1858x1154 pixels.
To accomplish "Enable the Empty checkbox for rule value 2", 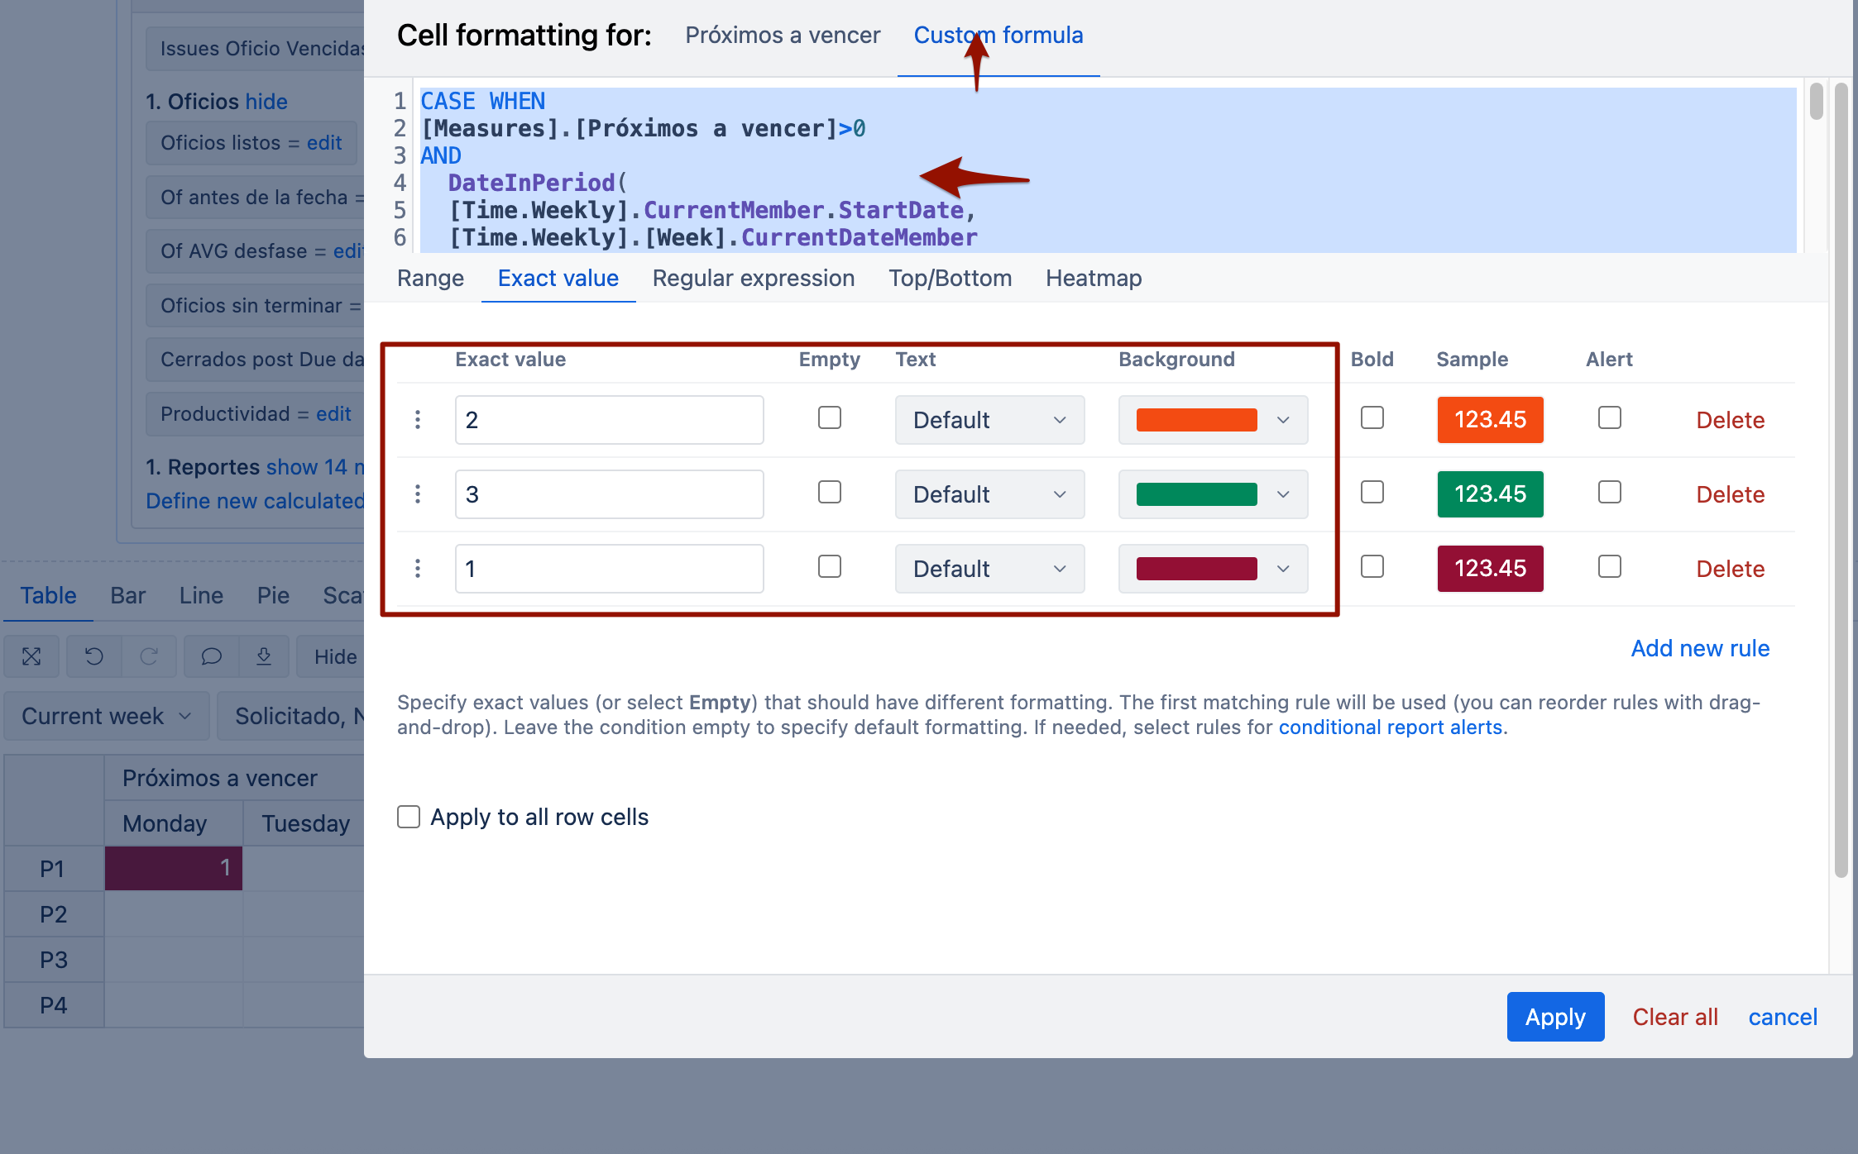I will coord(830,418).
